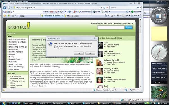The image size is (169, 108).
Task: Click the Gmail icon in the Google toolbar
Action: point(52,12)
